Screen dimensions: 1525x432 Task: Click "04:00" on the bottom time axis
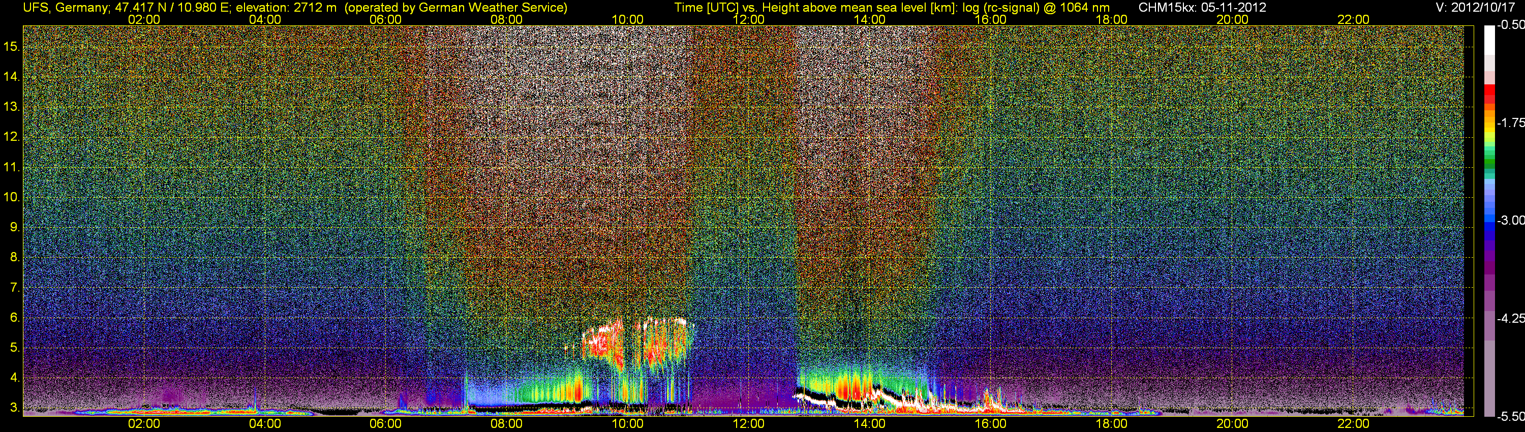click(265, 424)
